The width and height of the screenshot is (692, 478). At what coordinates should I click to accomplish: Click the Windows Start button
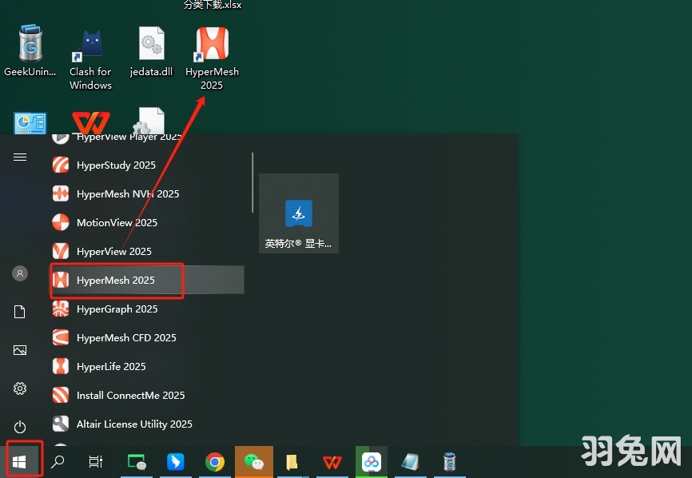[x=20, y=461]
